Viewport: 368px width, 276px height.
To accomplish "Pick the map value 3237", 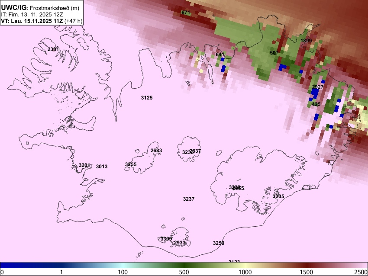I will (189, 199).
